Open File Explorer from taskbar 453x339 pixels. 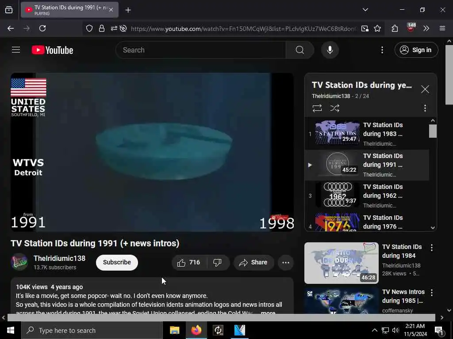pyautogui.click(x=174, y=330)
